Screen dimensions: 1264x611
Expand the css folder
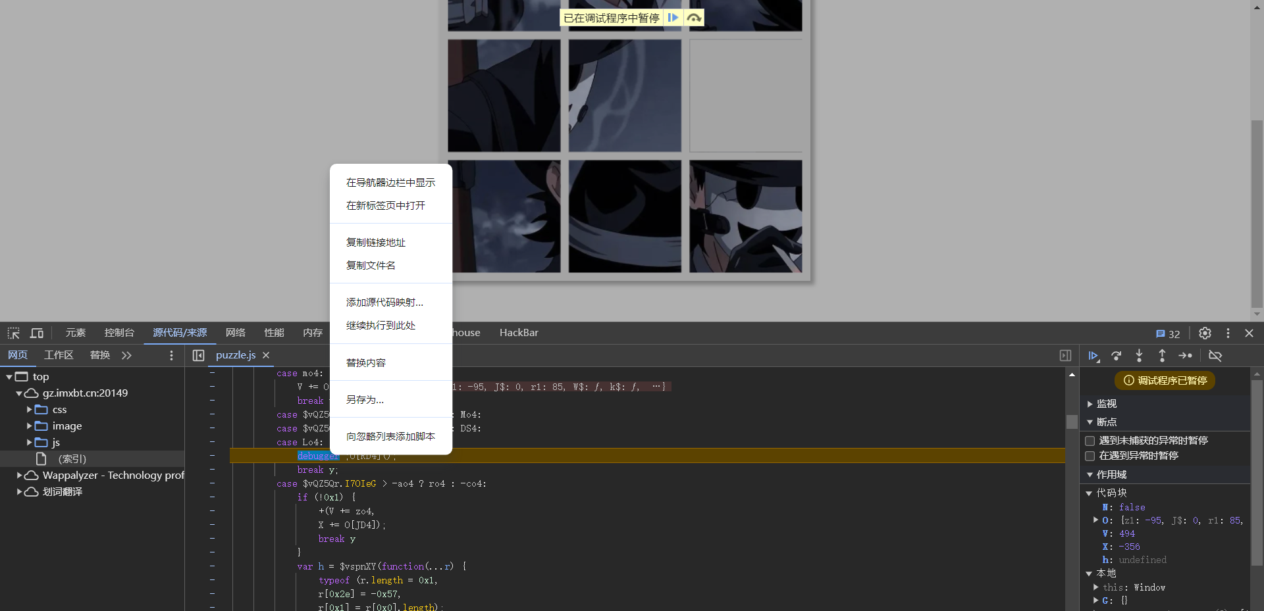tap(29, 410)
